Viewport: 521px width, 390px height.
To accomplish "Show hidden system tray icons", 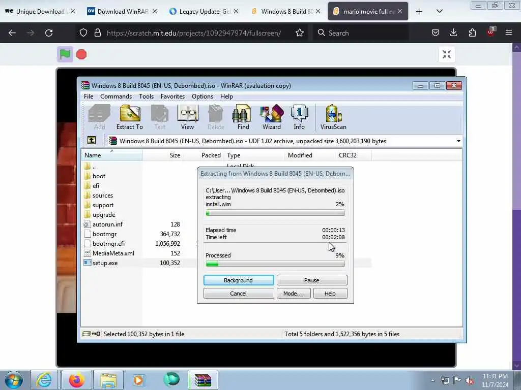I will click(432, 380).
